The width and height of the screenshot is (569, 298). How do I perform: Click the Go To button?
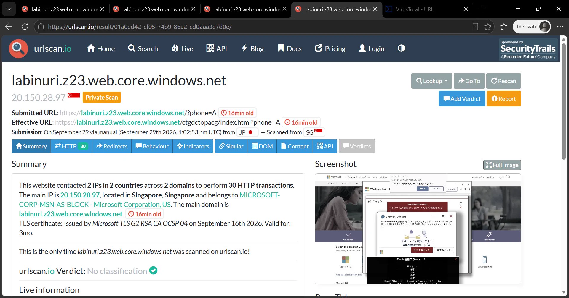point(469,81)
